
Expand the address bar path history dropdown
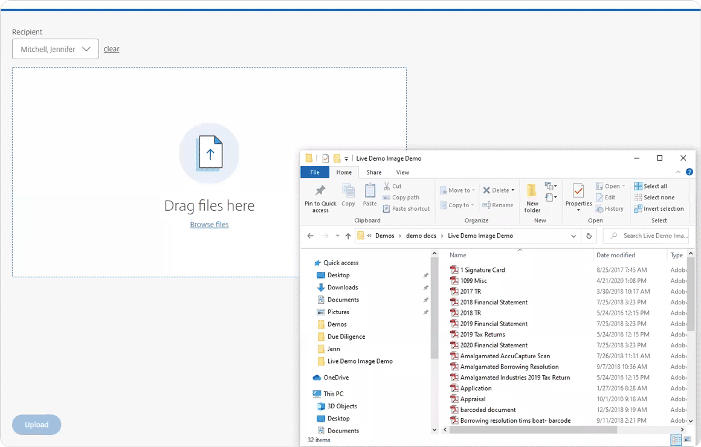573,236
